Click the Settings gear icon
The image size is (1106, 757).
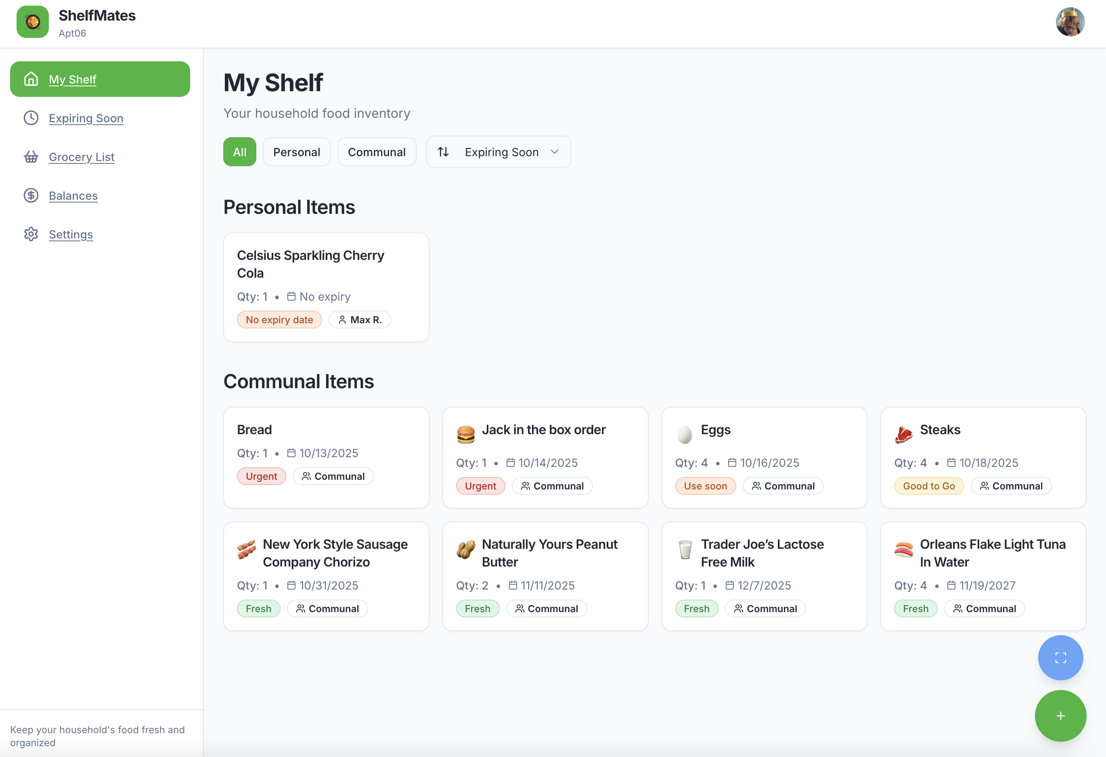tap(31, 234)
